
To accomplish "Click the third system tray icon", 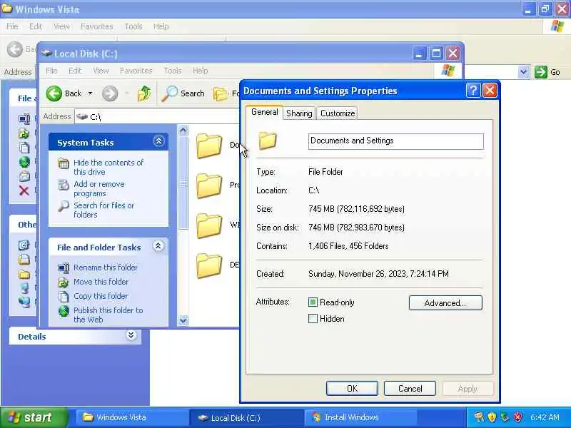I will pos(505,417).
